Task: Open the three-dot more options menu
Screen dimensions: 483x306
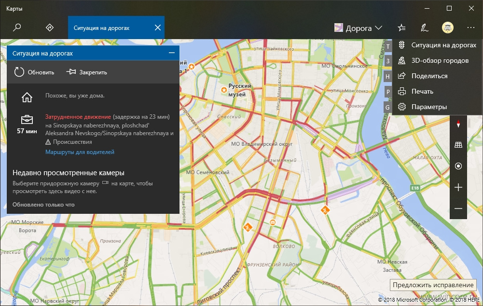Action: pyautogui.click(x=470, y=28)
